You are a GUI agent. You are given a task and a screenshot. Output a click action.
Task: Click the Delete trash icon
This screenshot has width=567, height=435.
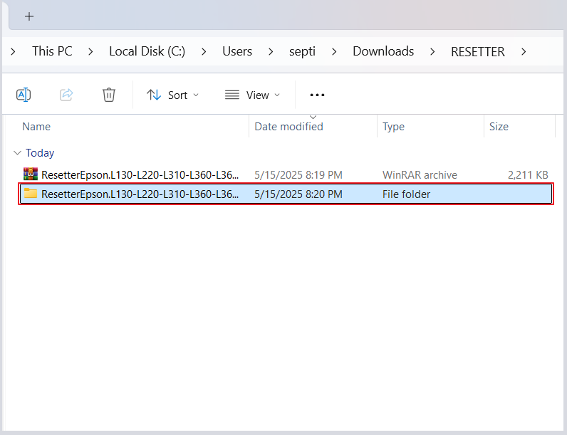pos(108,95)
